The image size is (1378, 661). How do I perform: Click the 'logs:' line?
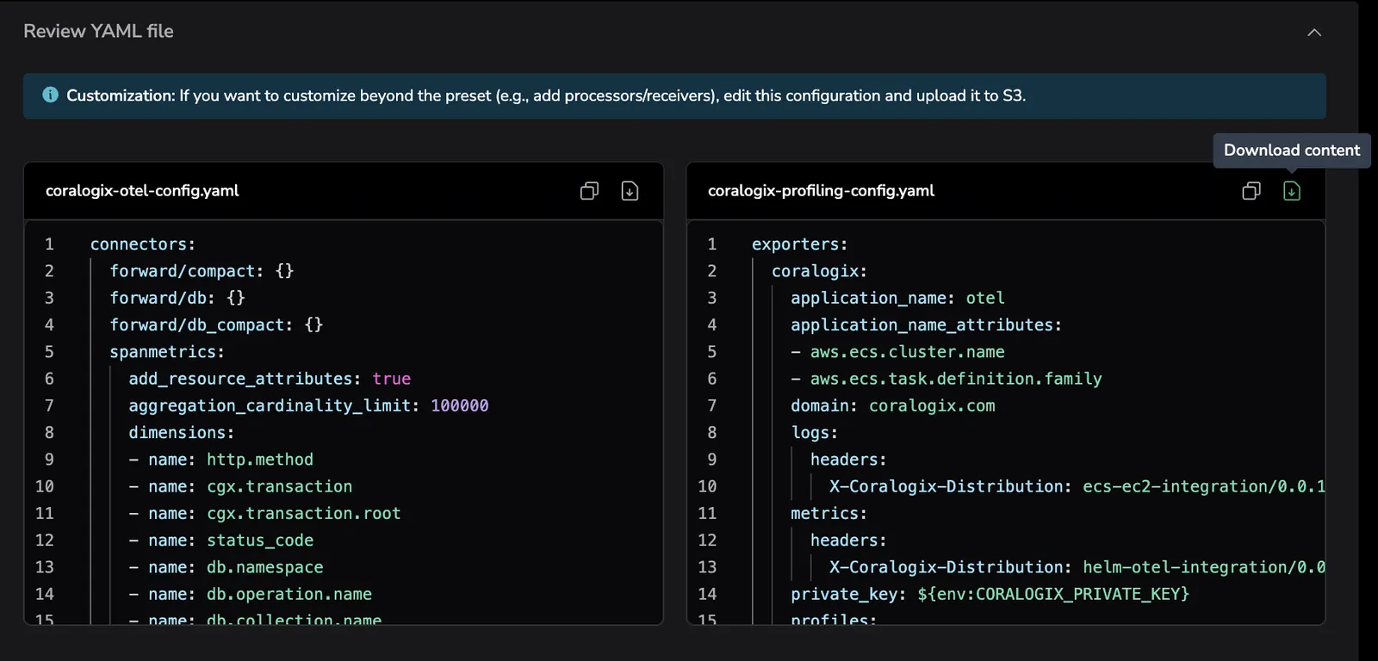pyautogui.click(x=814, y=432)
